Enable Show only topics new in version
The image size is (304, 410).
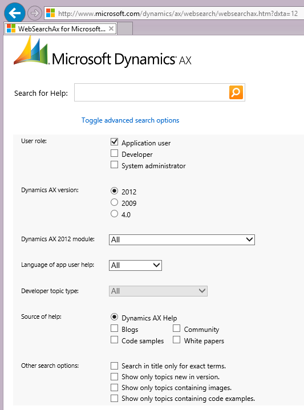click(x=114, y=376)
